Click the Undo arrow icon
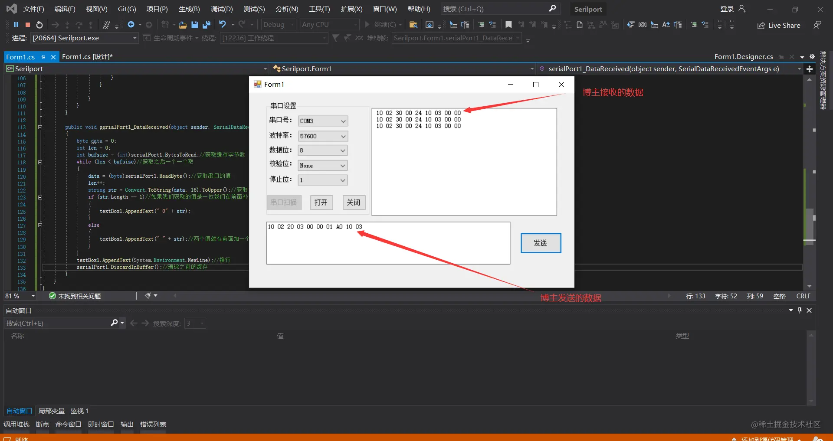 223,25
